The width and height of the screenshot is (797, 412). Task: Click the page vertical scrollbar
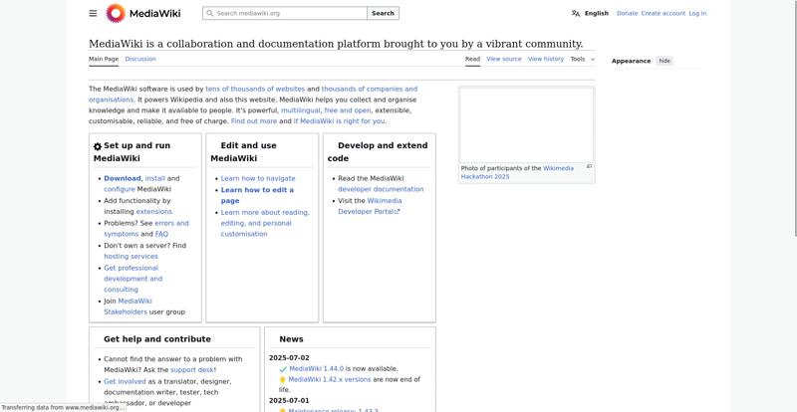click(x=794, y=116)
